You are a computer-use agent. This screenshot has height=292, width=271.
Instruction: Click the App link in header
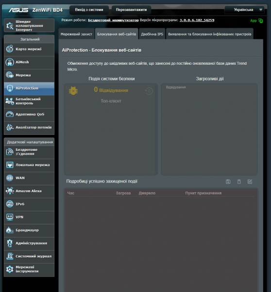[254, 20]
